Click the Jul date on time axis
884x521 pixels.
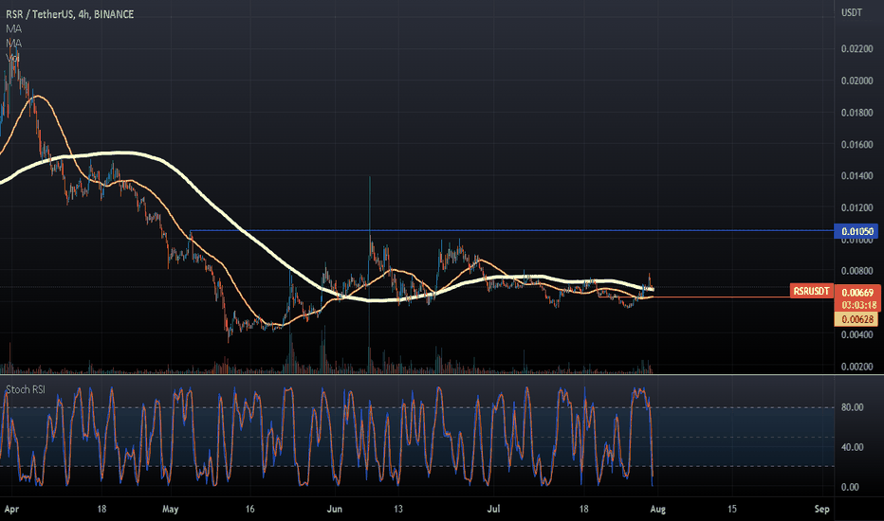[493, 510]
